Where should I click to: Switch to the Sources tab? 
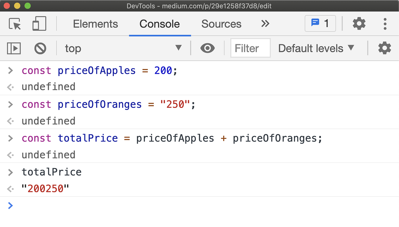coord(221,24)
